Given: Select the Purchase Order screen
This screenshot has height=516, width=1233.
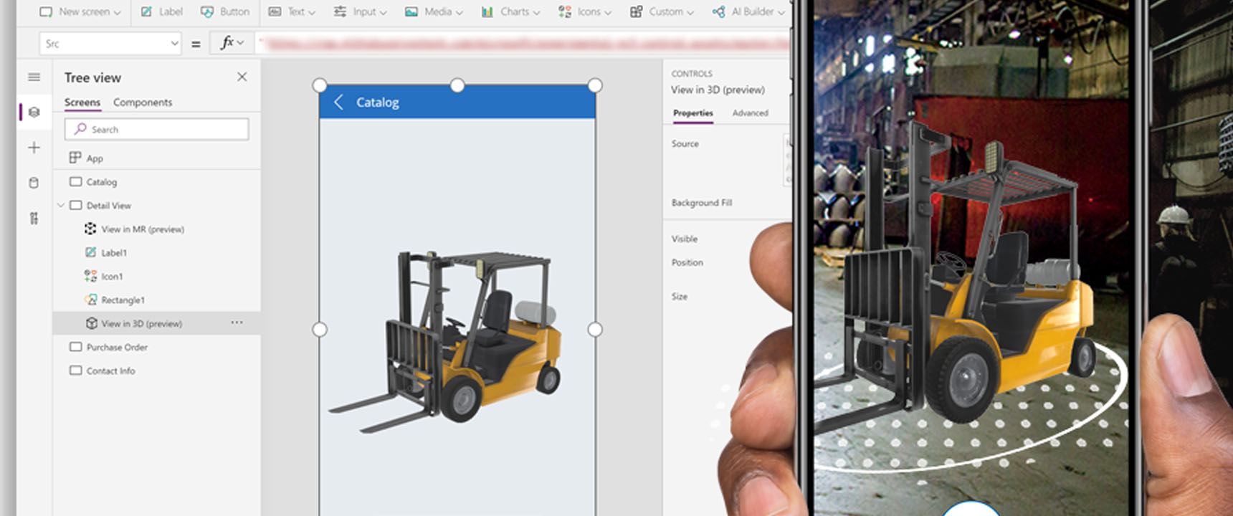Looking at the screenshot, I should pos(156,348).
